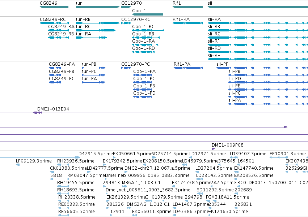Click EST label GH01379.5prime
The image size is (308, 217).
164,197
